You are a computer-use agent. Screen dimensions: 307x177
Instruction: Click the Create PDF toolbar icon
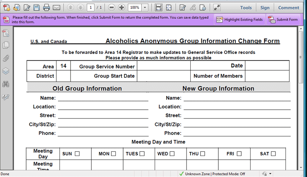pyautogui.click(x=7, y=8)
